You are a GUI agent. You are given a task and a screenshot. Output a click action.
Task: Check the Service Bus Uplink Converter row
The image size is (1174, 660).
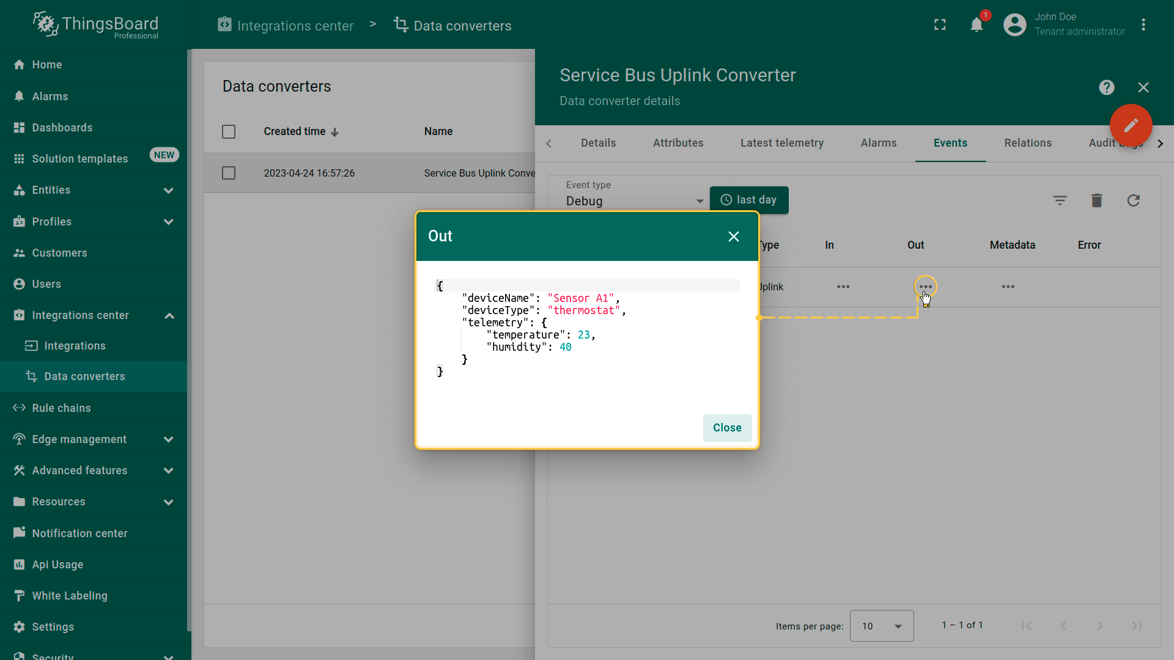pyautogui.click(x=229, y=174)
